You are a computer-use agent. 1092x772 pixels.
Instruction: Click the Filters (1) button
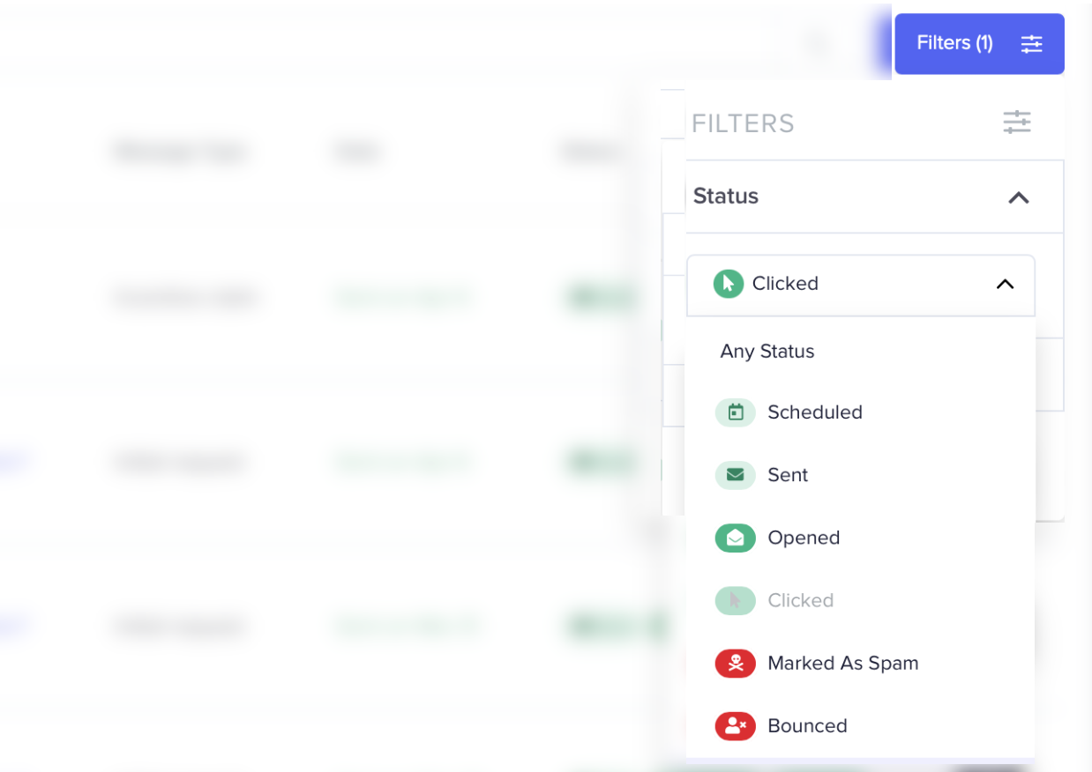(955, 43)
